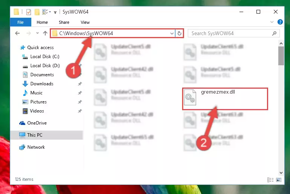The image size is (290, 194).
Task: Refresh the SysWOW64 folder
Action: [180, 34]
